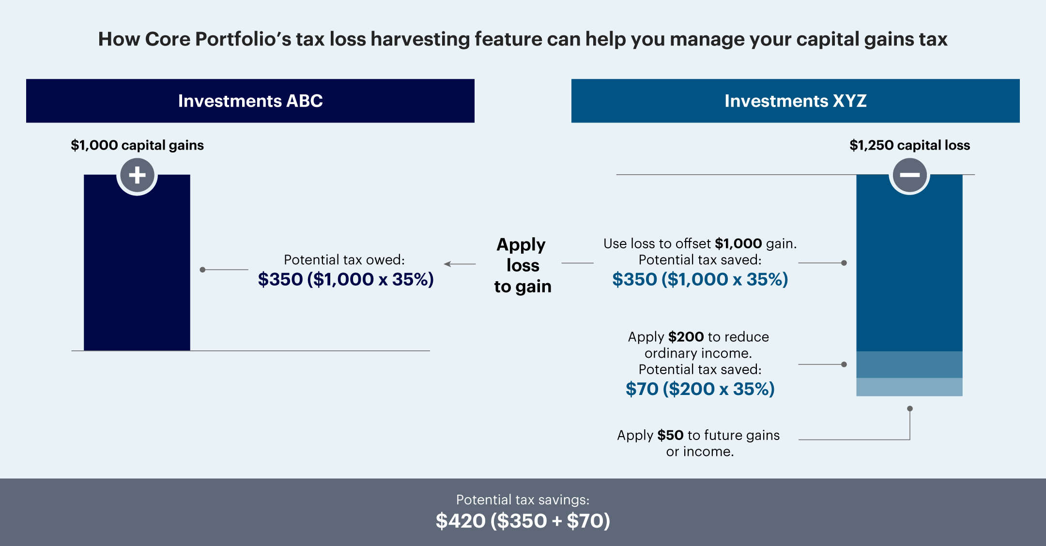Click the Apply loss to gain text
This screenshot has height=546, width=1046.
click(523, 265)
